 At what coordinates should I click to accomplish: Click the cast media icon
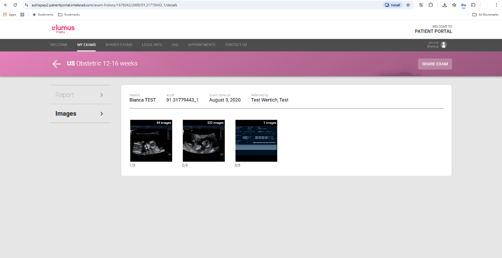473,5
